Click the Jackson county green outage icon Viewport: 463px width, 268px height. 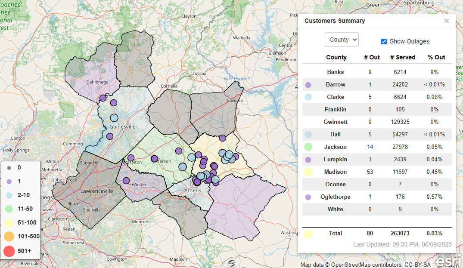[x=308, y=147]
